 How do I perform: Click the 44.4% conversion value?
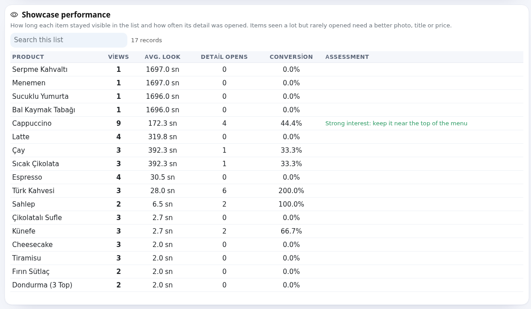tap(291, 124)
